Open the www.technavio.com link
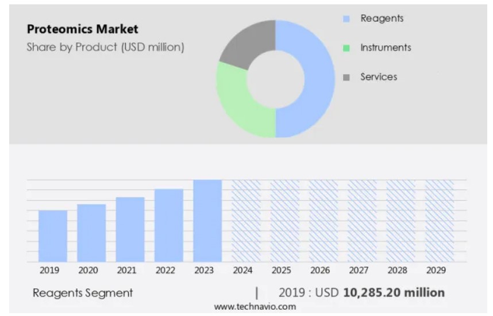The image size is (493, 316). [x=255, y=307]
